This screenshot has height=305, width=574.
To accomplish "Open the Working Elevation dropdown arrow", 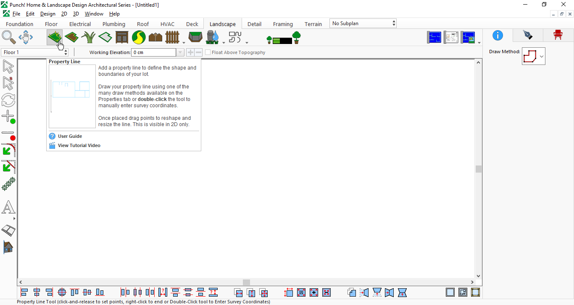I will pyautogui.click(x=180, y=52).
